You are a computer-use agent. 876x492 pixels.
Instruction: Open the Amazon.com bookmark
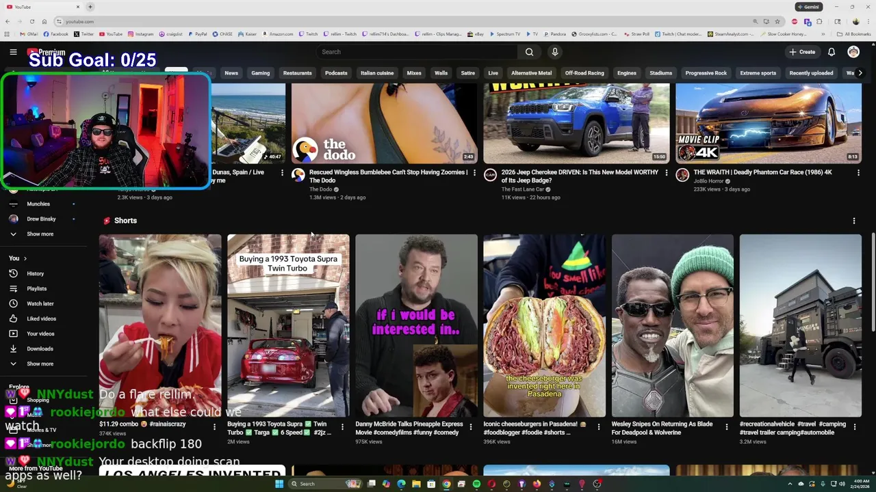(x=277, y=34)
